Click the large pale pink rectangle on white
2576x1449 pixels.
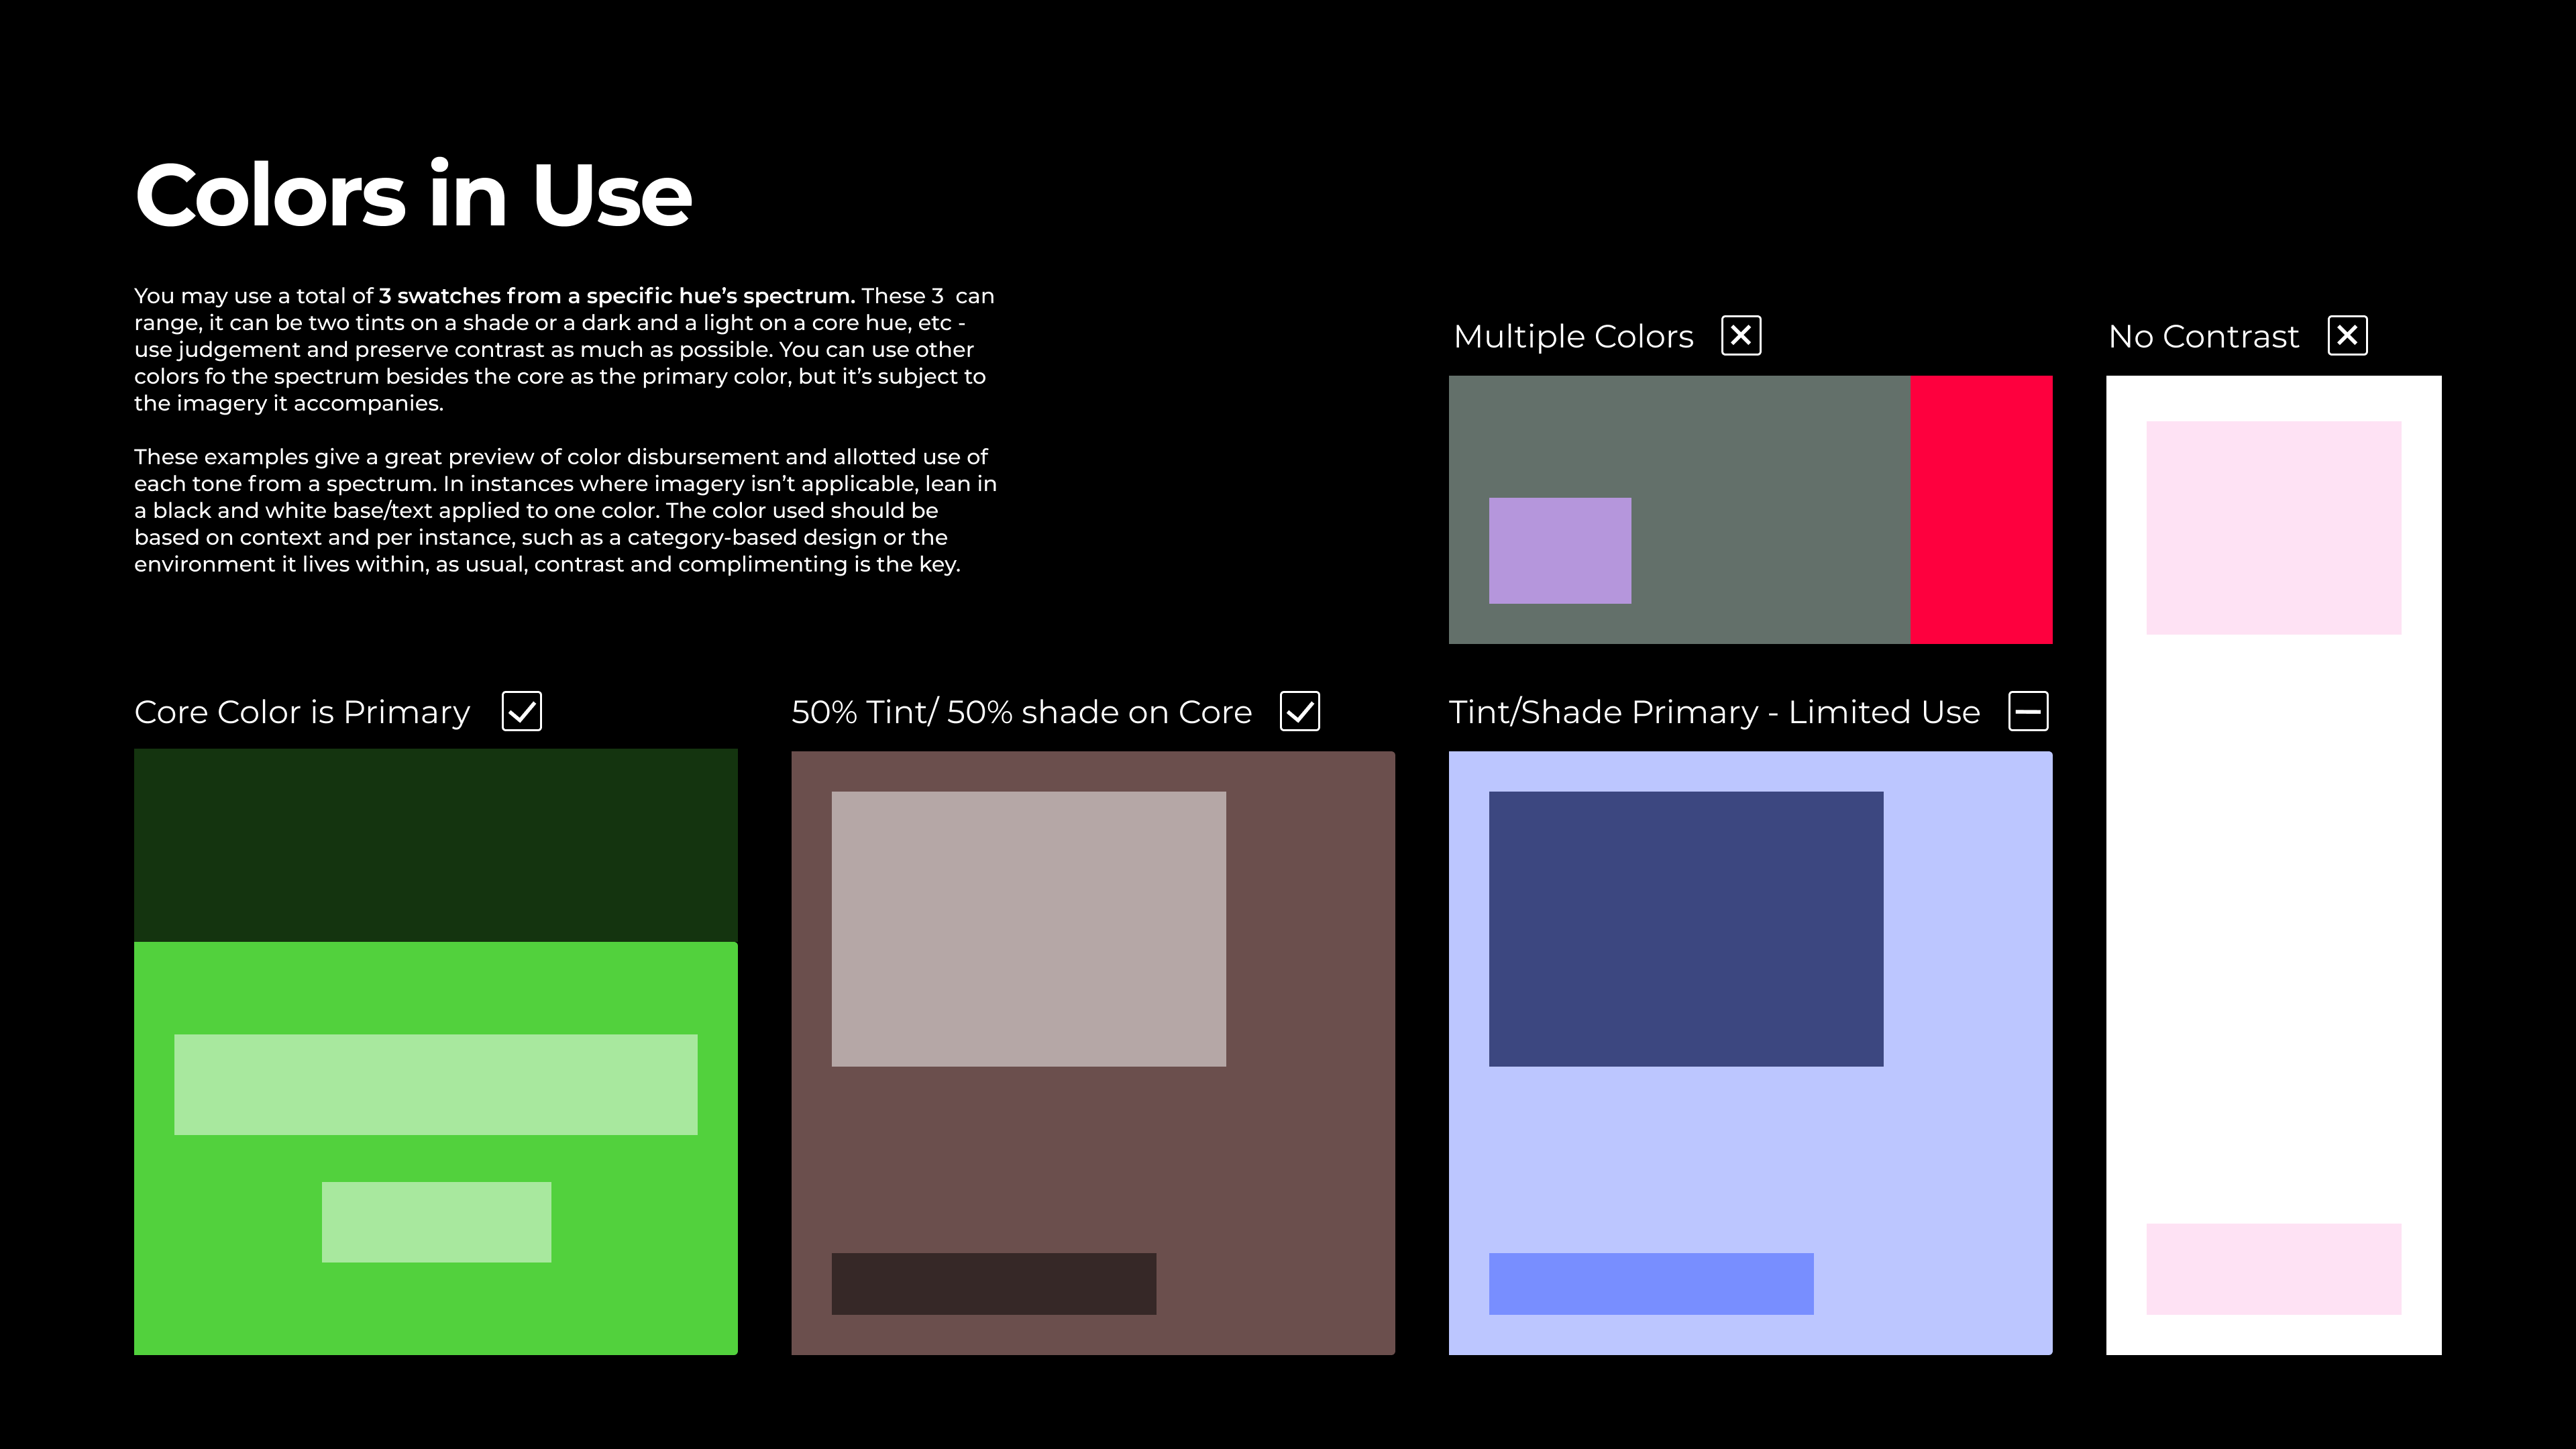(2274, 527)
